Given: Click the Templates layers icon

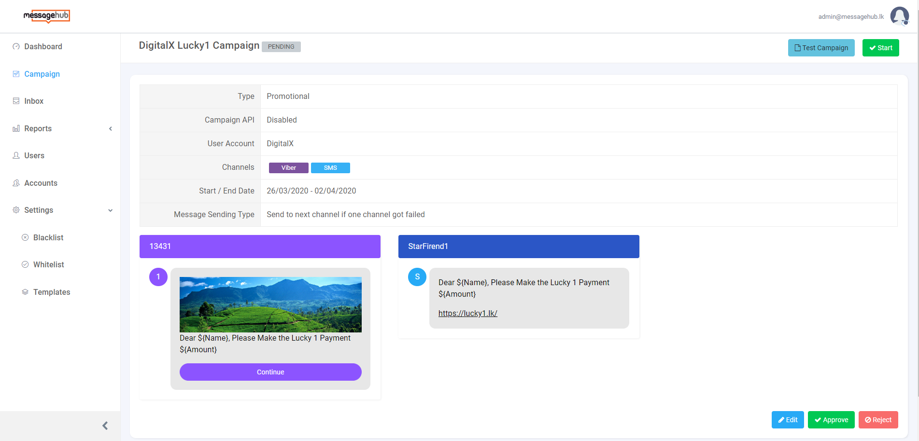Looking at the screenshot, I should click(25, 292).
